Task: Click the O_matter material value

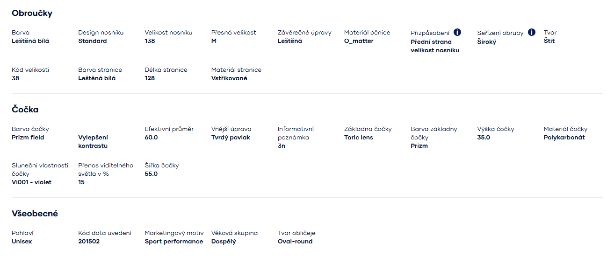Action: coord(359,41)
